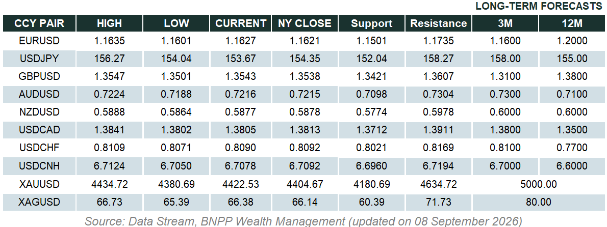This screenshot has height=227, width=607.
Task: Click USDCAD resistance value 1.3911
Action: [439, 130]
